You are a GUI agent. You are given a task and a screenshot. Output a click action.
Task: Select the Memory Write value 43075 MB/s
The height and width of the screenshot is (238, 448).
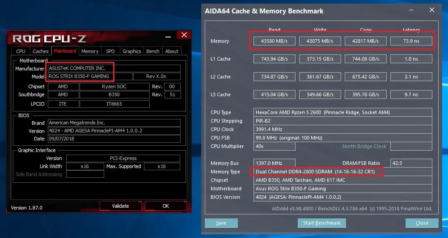pos(320,41)
